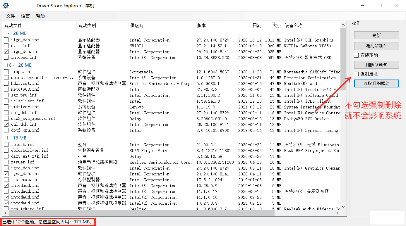Sort by 驱动类别 column header

(x=102, y=26)
